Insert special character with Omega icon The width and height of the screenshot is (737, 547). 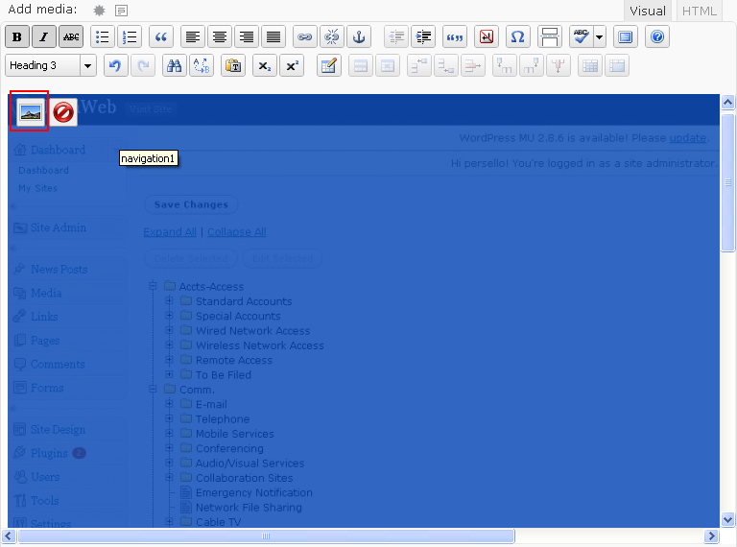point(517,37)
